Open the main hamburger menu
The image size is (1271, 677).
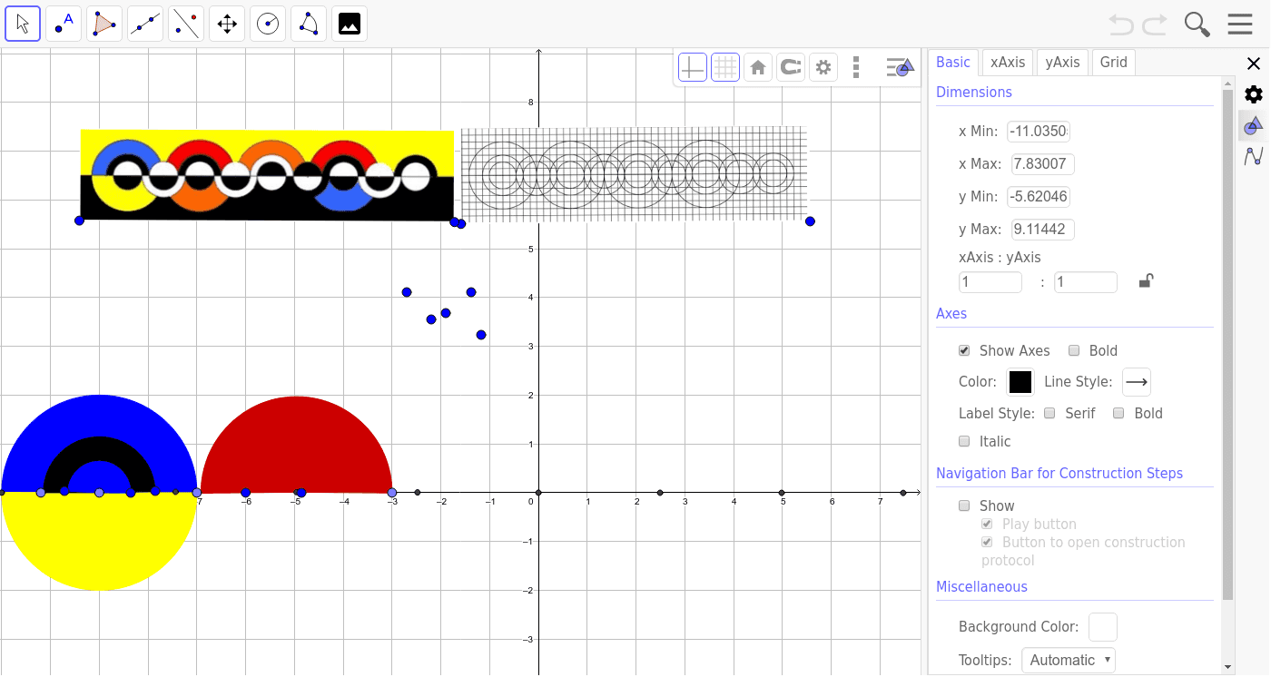pos(1240,25)
